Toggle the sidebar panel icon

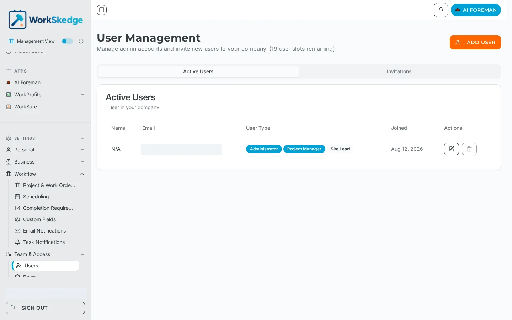click(x=102, y=10)
